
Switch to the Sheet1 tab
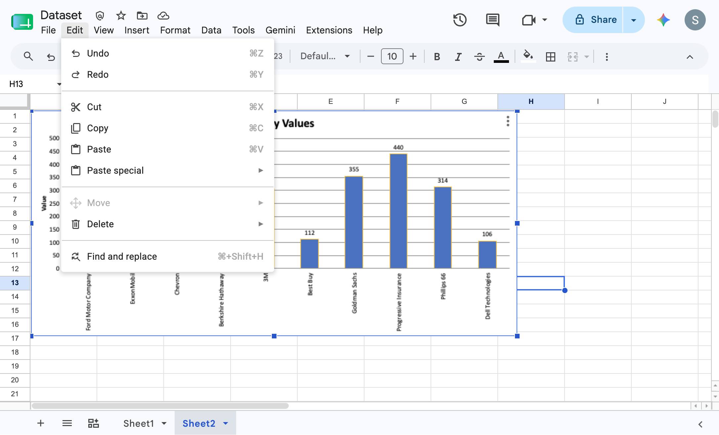[139, 423]
